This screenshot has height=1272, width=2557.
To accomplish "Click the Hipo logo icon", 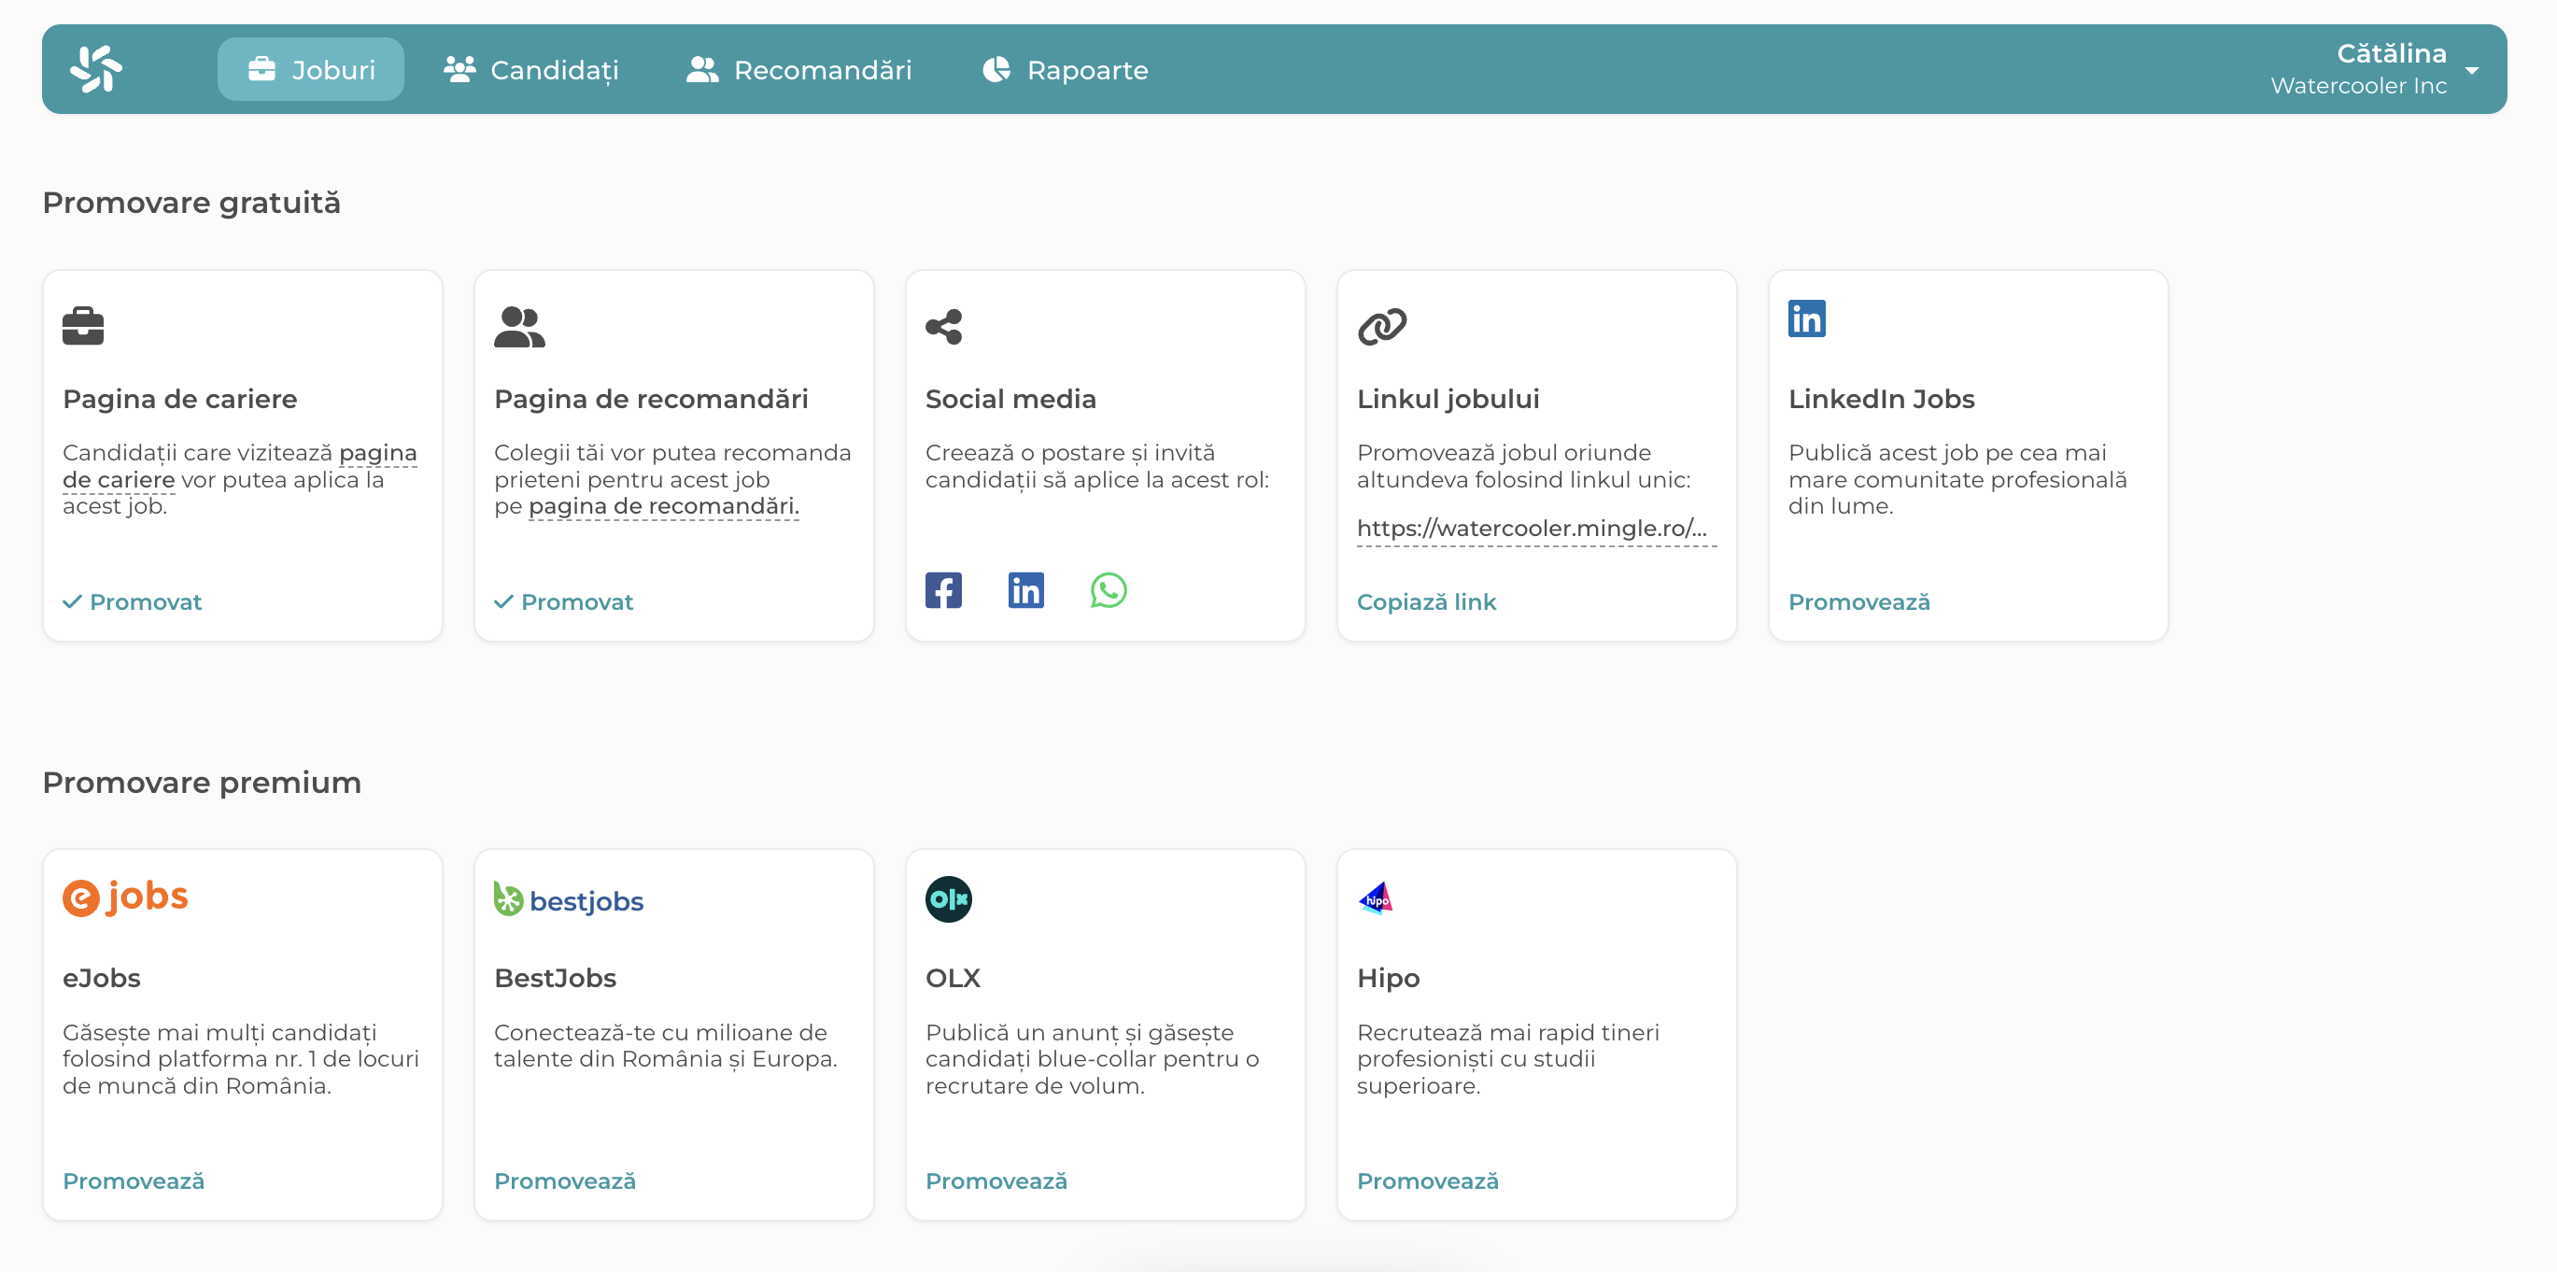I will pos(1376,898).
